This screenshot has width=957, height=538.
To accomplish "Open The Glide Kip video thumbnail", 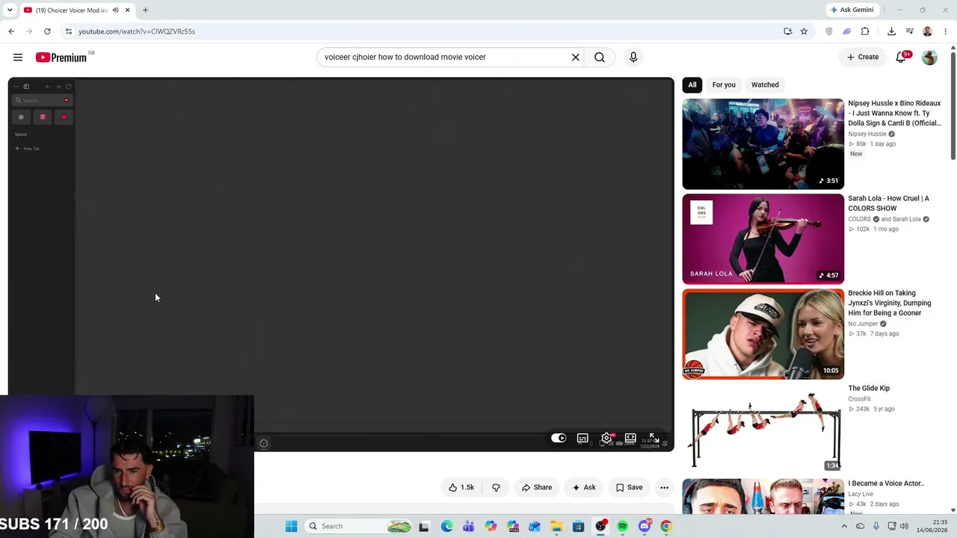I will [x=763, y=429].
